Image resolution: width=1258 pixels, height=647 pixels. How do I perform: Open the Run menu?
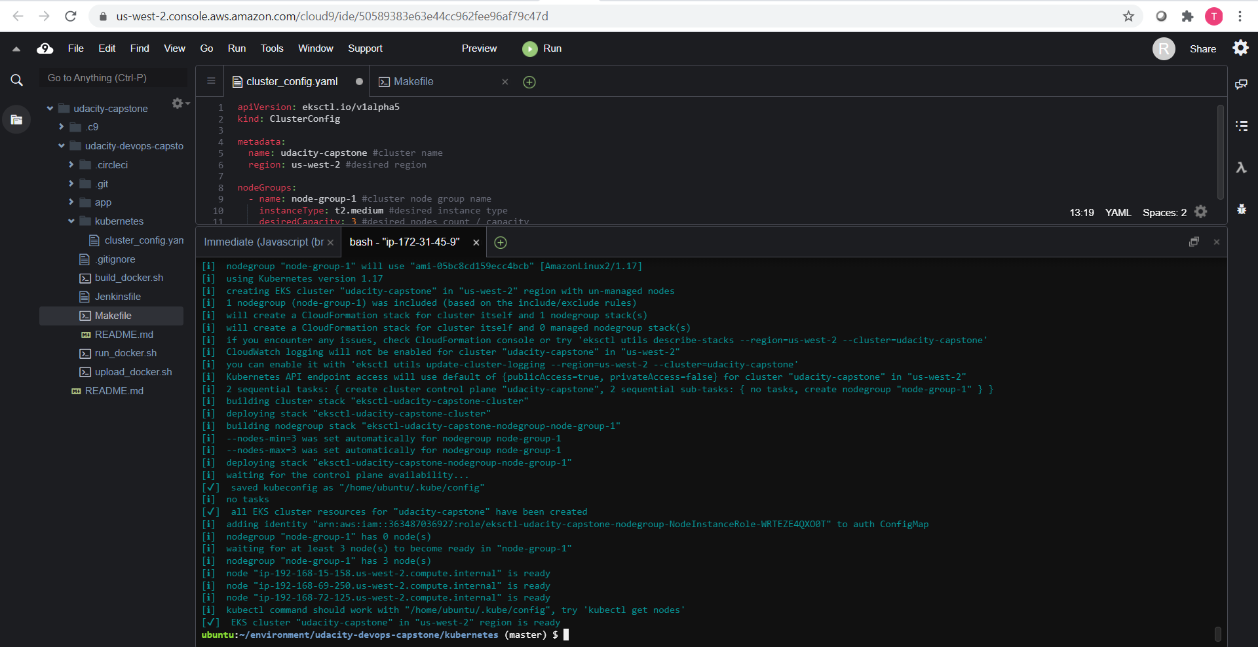pos(237,48)
